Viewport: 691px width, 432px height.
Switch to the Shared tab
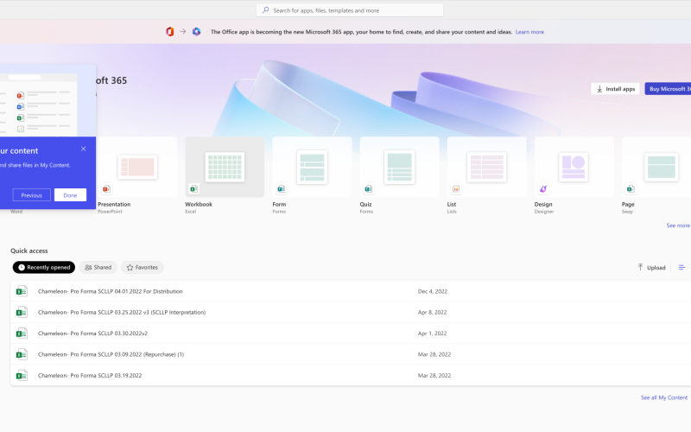click(98, 268)
